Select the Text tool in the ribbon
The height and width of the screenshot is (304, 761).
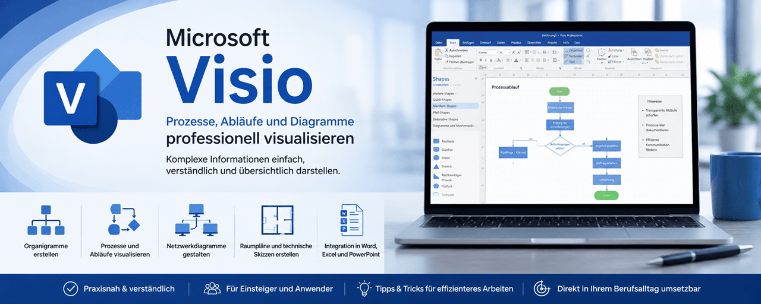tap(573, 62)
